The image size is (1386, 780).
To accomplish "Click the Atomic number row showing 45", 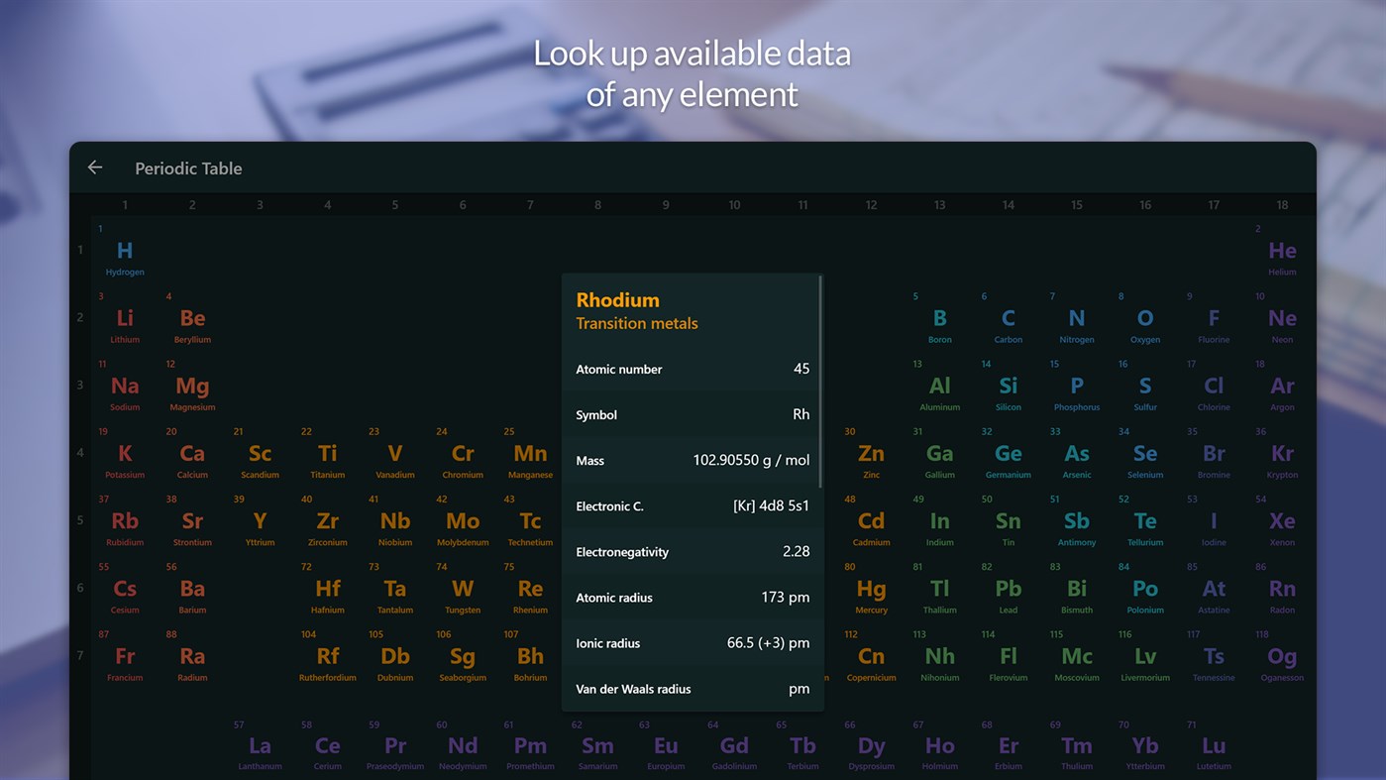I will click(x=692, y=369).
